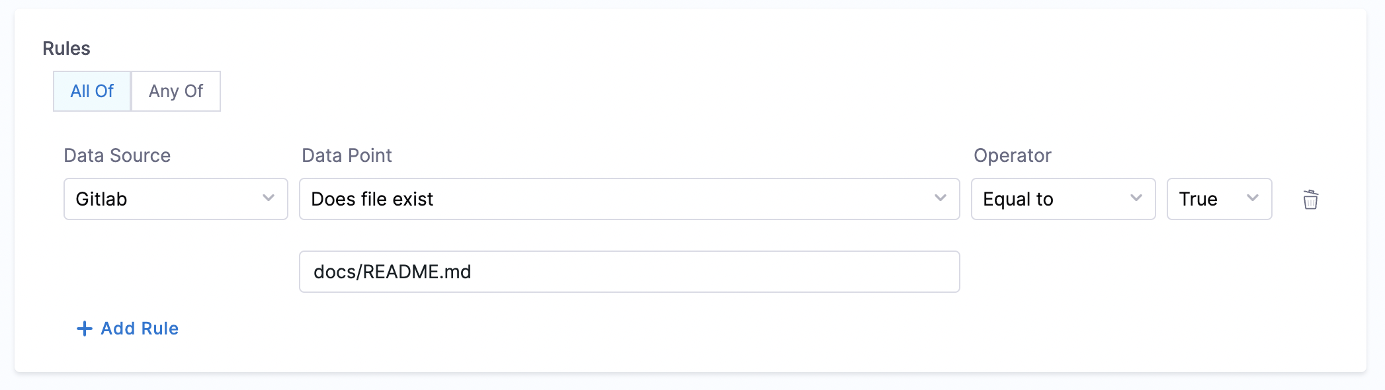
Task: Switch to the Any Of rule mode
Action: click(176, 91)
